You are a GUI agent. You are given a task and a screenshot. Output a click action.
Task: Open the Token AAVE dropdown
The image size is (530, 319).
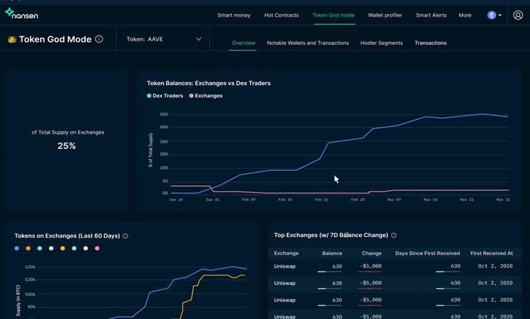pyautogui.click(x=164, y=39)
